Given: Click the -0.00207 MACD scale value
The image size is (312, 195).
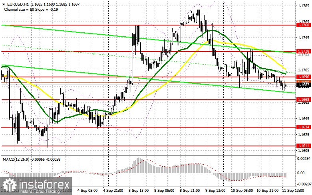Looking at the screenshot, I should pyautogui.click(x=304, y=185).
